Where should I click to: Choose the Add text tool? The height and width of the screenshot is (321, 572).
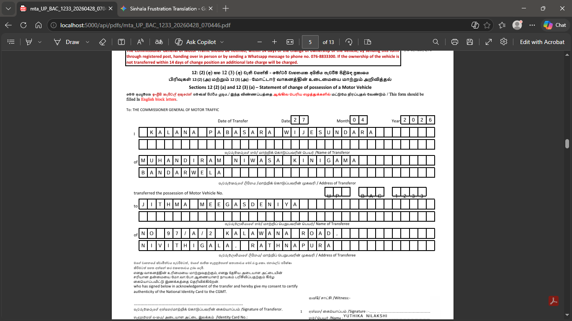(121, 42)
